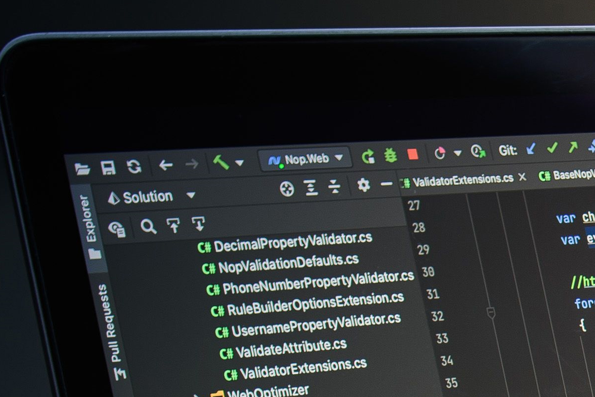Open the Solution view dropdown

pyautogui.click(x=190, y=196)
